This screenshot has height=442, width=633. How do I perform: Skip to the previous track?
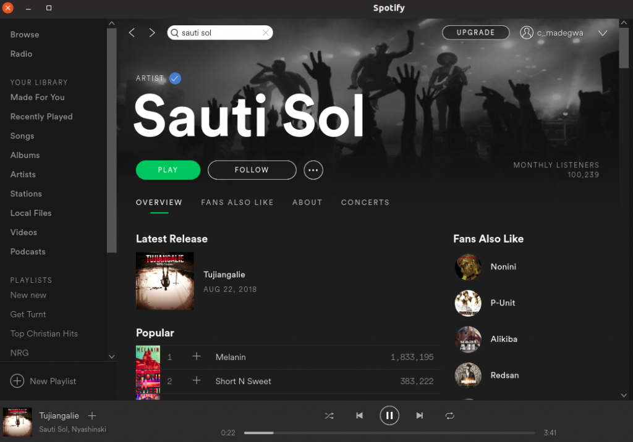[359, 416]
